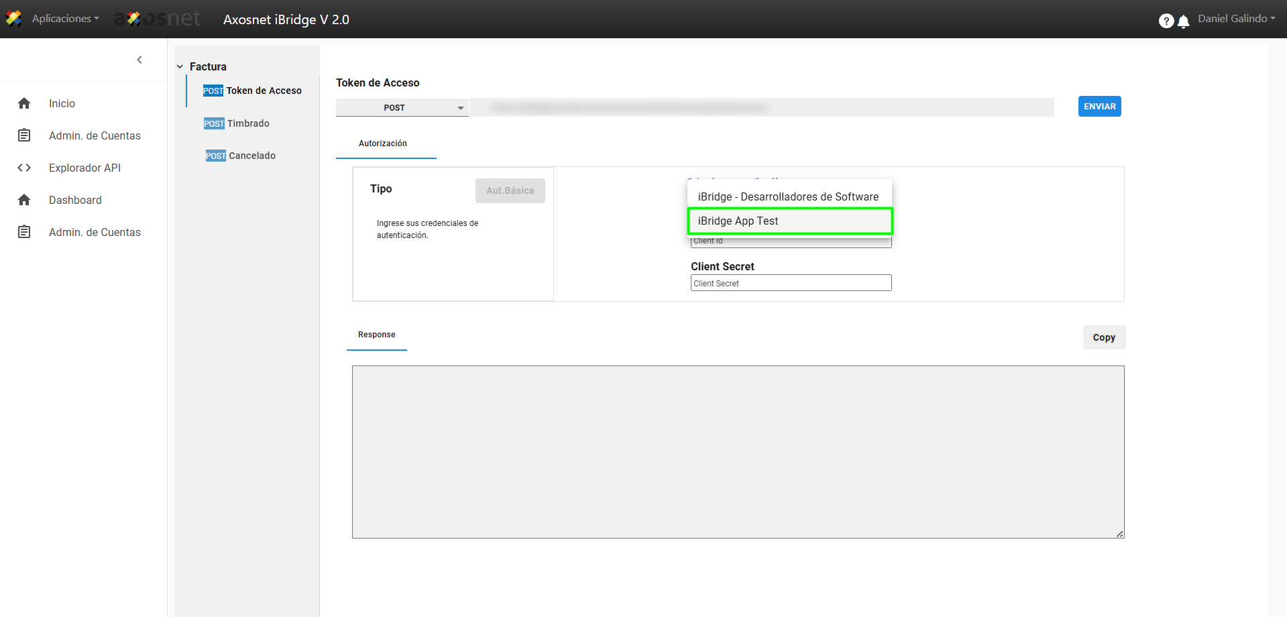Click the Explorador API code icon
Viewport: 1287px width, 617px height.
point(24,168)
